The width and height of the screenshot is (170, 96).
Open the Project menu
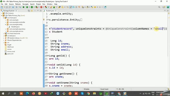pyautogui.click(x=39, y=4)
